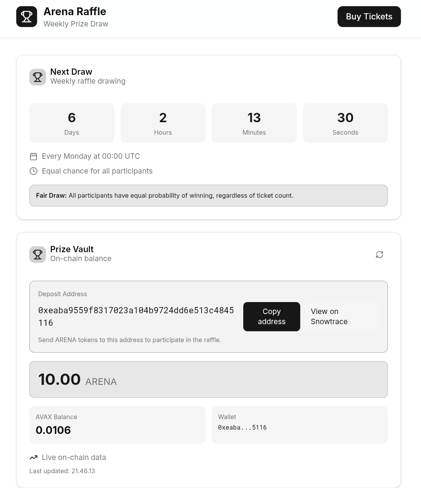
Task: Refresh the Prize Vault balance
Action: point(379,255)
